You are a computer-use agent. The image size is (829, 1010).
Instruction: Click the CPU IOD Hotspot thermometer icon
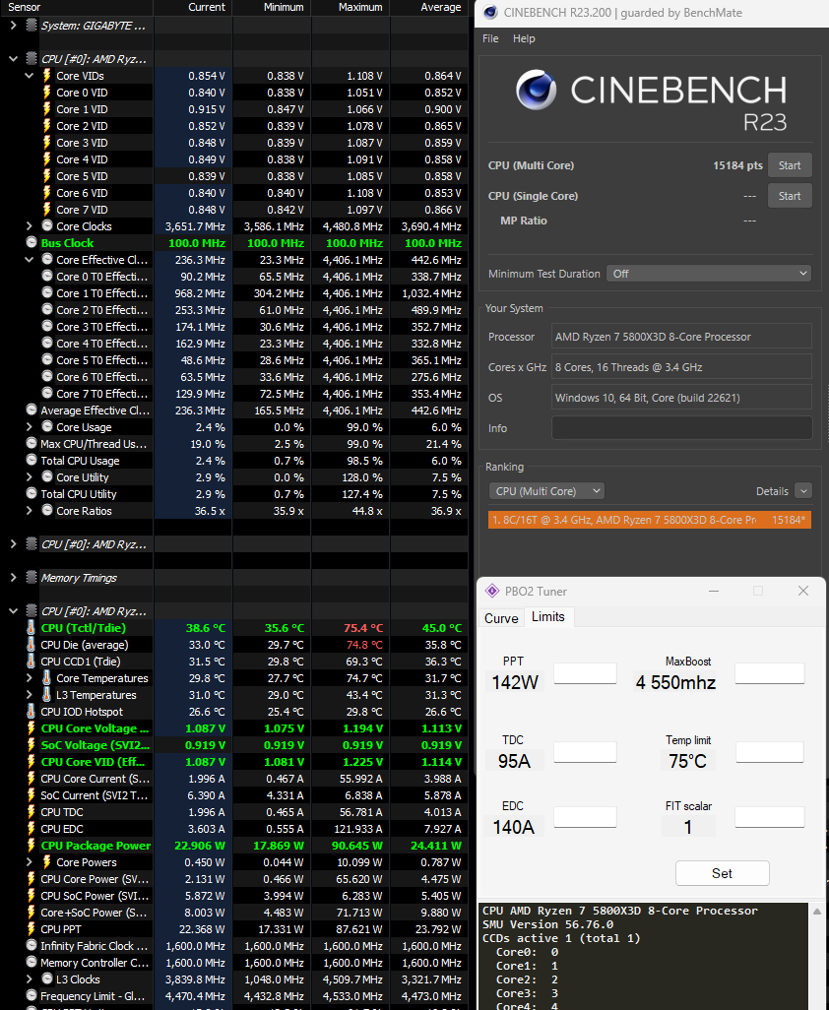31,711
